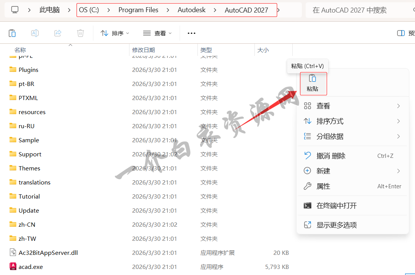Click the monitor icon in address bar
Viewport: 415px width, 275px height.
click(15, 10)
